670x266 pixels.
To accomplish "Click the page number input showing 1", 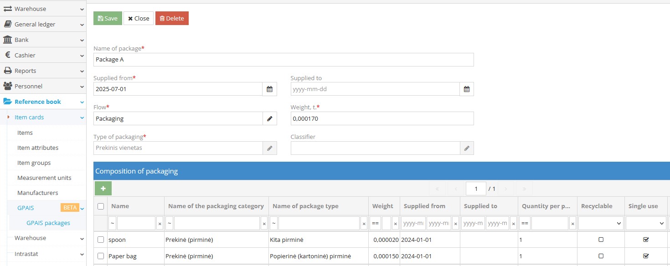I will (x=476, y=188).
